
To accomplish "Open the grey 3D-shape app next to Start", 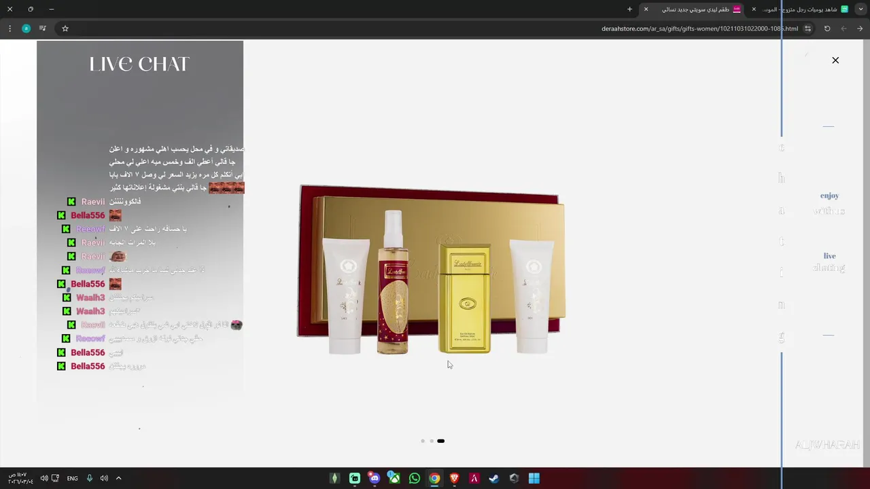I will [x=515, y=478].
